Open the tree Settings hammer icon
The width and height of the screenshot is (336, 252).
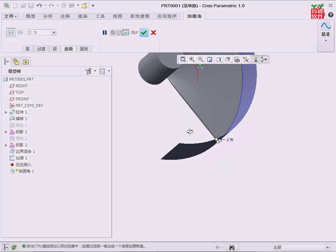[88, 71]
